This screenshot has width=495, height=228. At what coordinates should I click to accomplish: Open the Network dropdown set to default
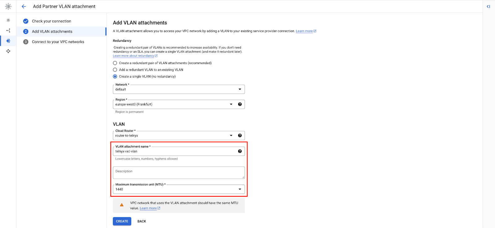(179, 89)
